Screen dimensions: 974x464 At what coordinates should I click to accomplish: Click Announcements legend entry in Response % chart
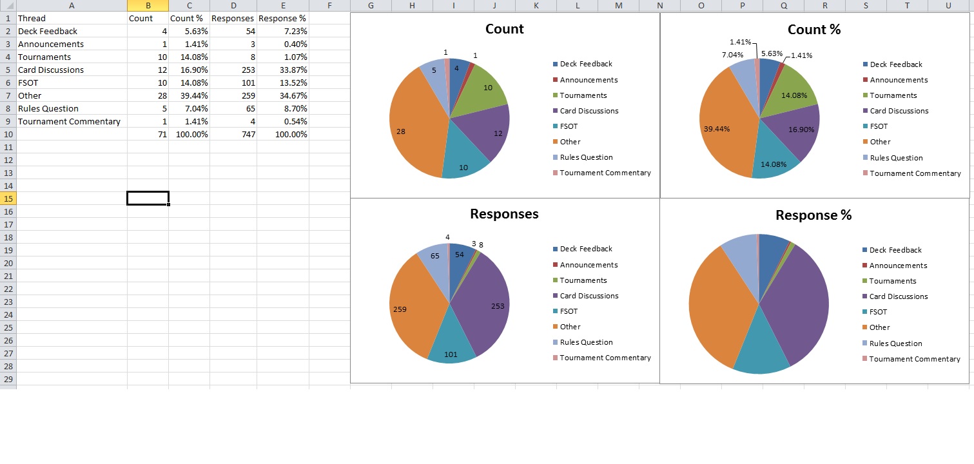(x=895, y=266)
